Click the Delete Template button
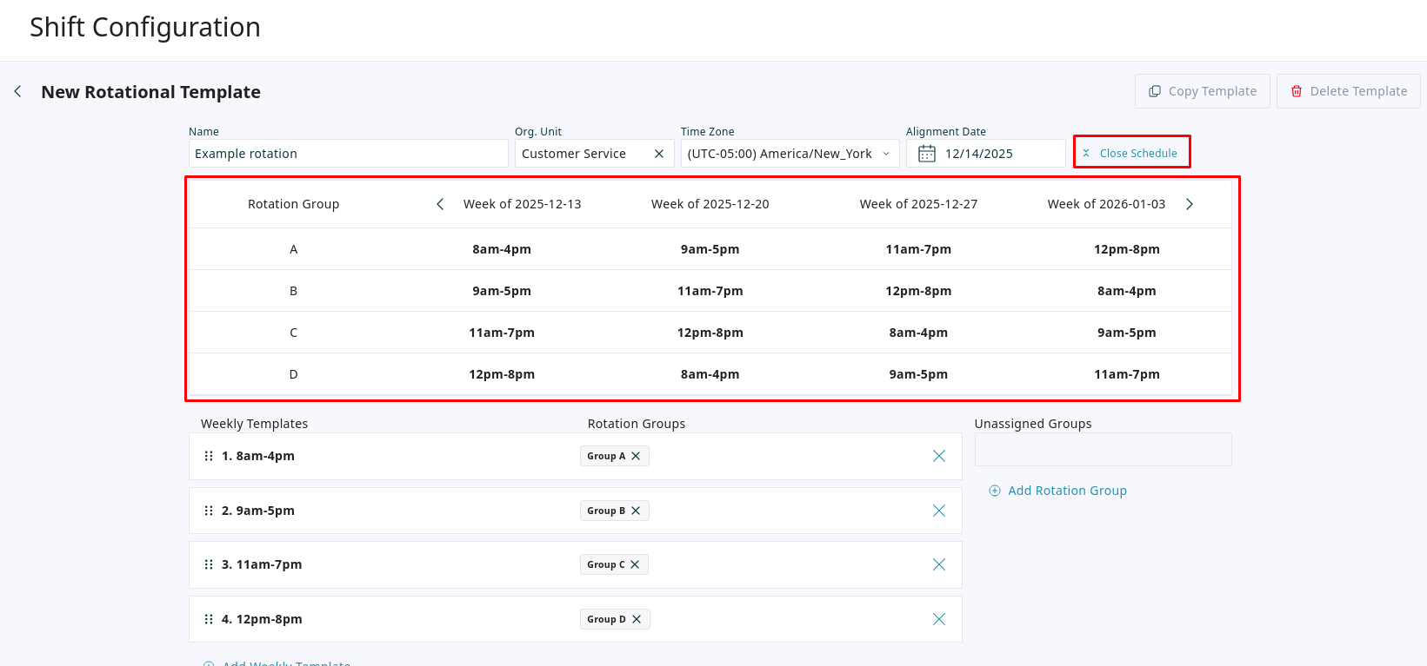 pos(1348,91)
